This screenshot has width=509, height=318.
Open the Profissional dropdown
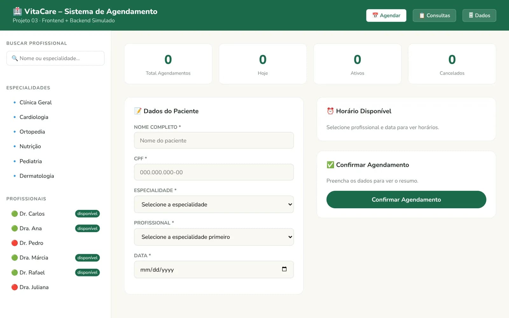click(x=214, y=237)
